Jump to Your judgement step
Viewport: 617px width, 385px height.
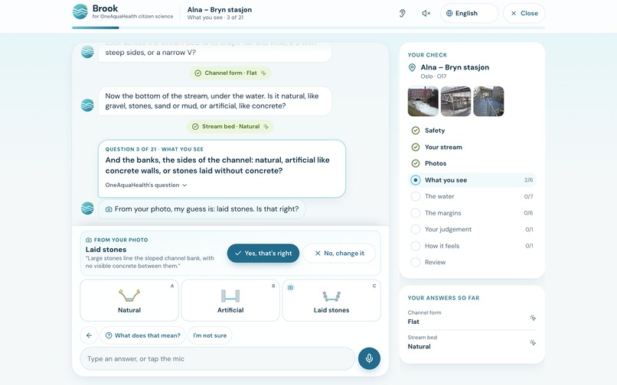[x=472, y=229]
